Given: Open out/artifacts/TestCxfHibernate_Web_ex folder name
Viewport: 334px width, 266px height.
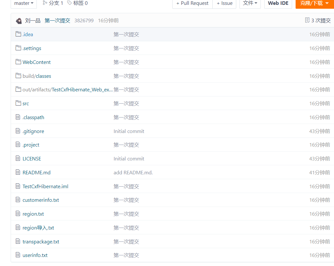Looking at the screenshot, I should click(x=67, y=90).
